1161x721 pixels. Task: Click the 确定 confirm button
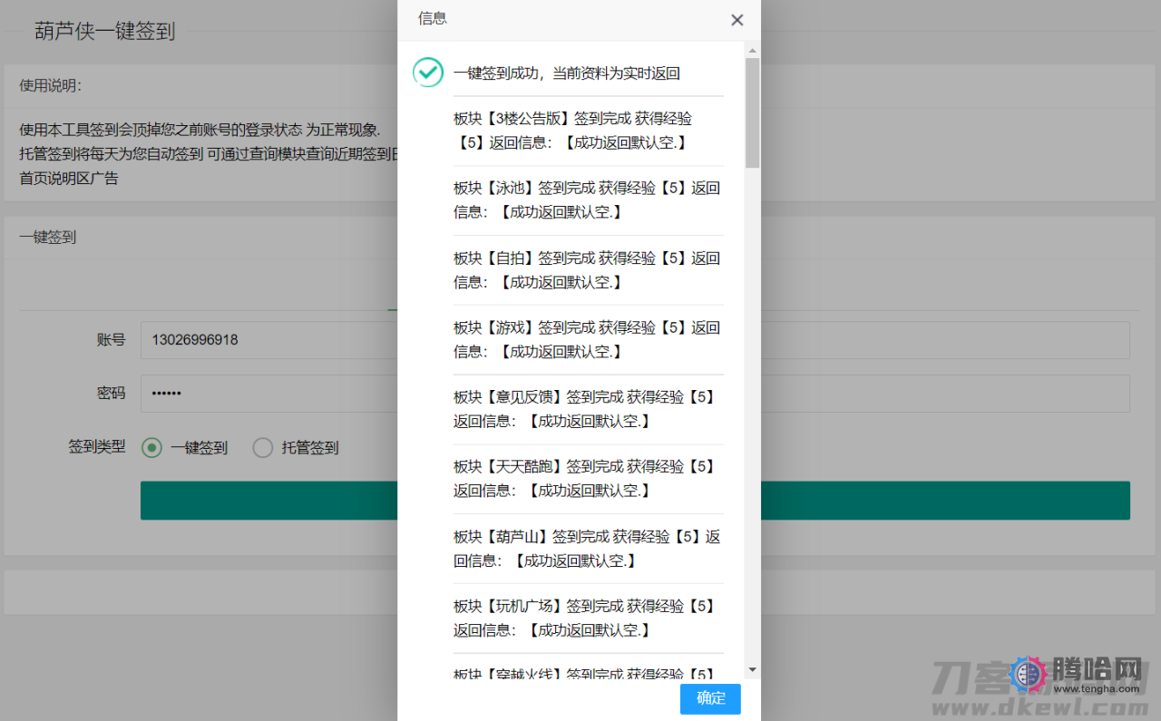(710, 698)
